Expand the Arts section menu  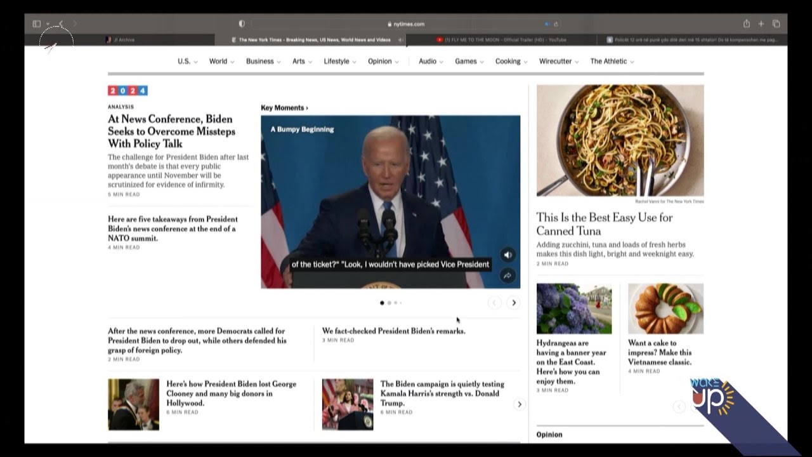click(302, 62)
